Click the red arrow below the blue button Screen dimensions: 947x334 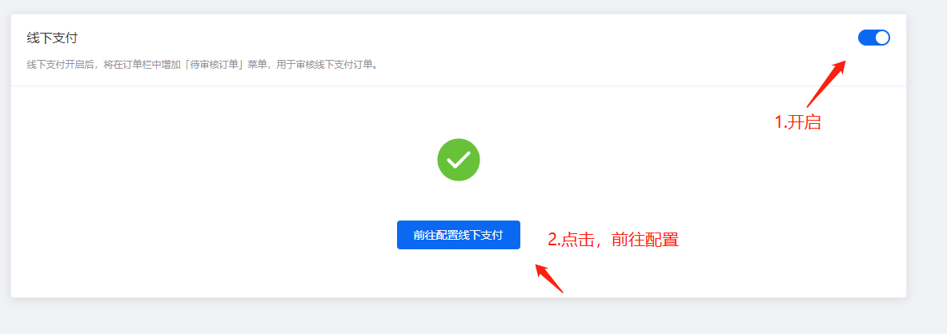pos(549,278)
